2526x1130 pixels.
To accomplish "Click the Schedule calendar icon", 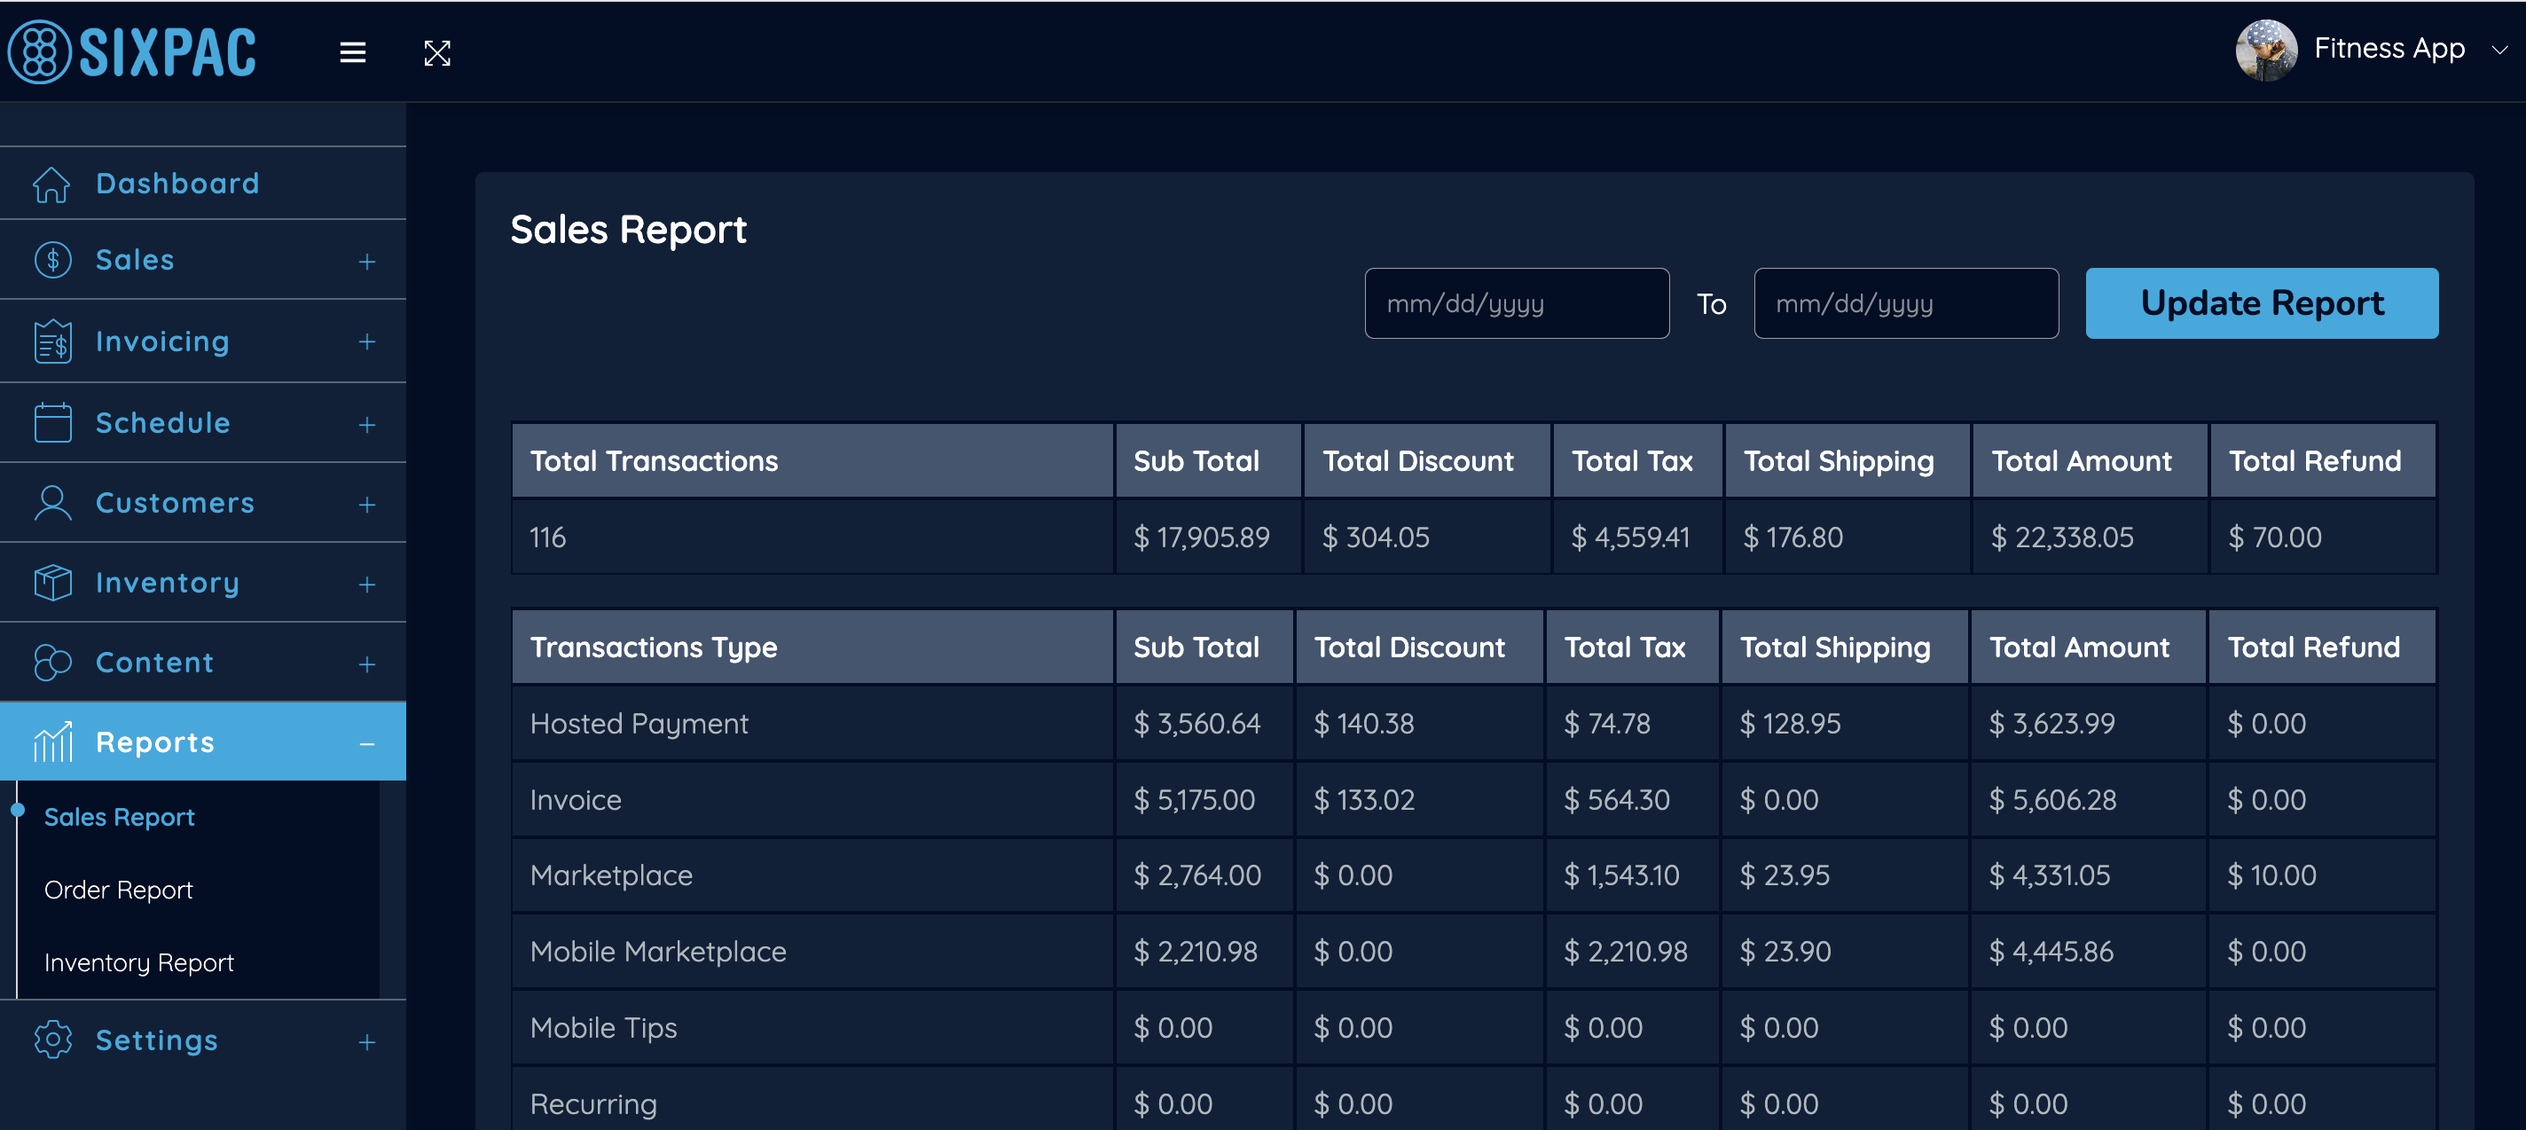I will (x=52, y=422).
